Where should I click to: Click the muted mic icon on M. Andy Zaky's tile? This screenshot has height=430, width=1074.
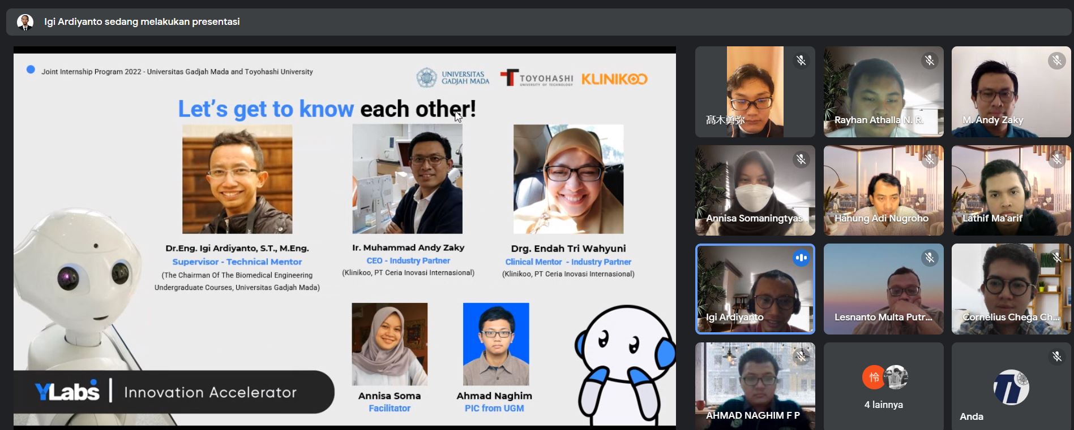[1056, 60]
